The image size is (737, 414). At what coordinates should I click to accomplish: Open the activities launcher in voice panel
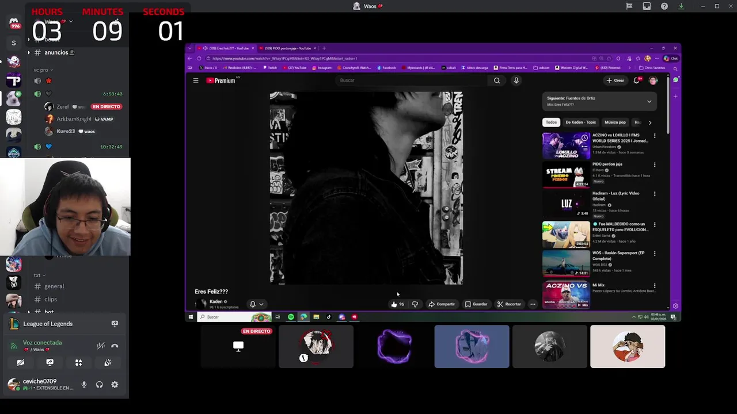tap(78, 363)
